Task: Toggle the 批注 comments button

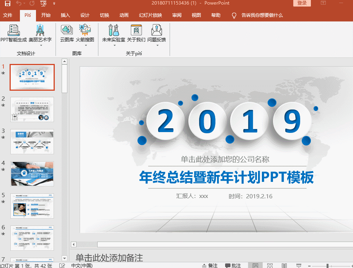Action: pyautogui.click(x=233, y=266)
